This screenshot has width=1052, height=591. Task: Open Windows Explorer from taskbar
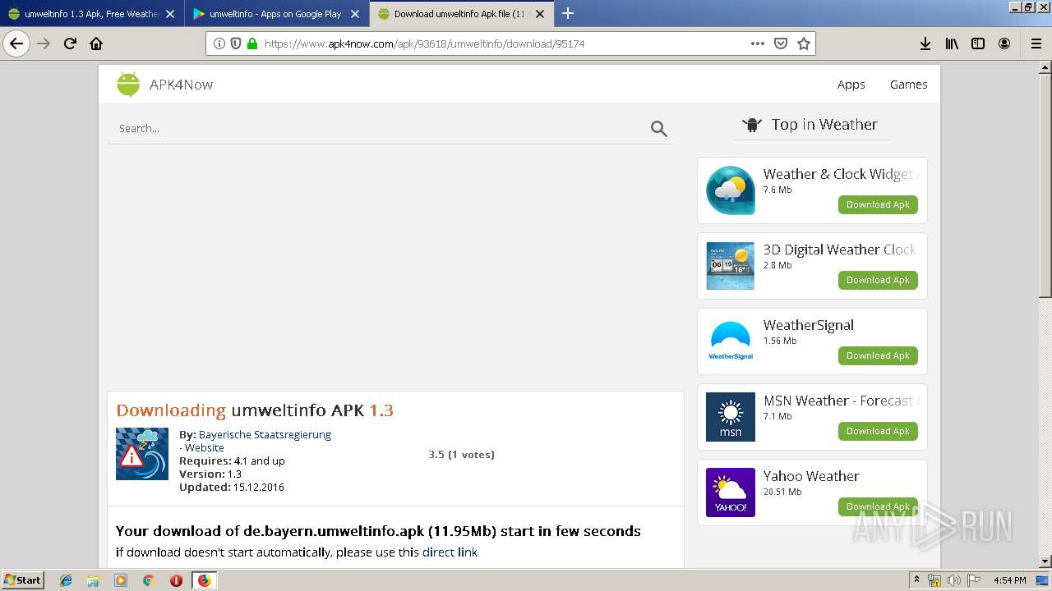pos(93,580)
